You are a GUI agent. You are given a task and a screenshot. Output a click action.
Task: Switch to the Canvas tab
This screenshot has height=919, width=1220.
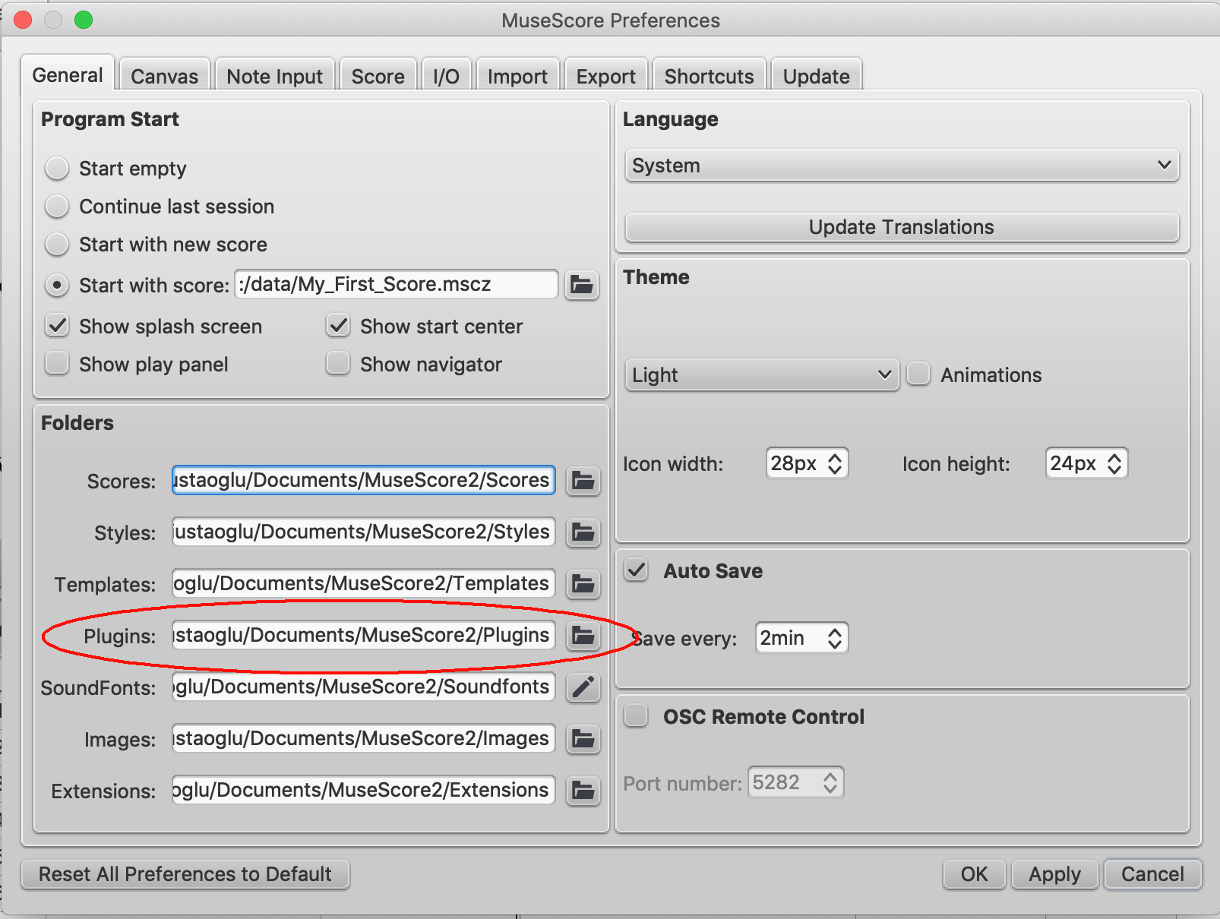(x=164, y=76)
